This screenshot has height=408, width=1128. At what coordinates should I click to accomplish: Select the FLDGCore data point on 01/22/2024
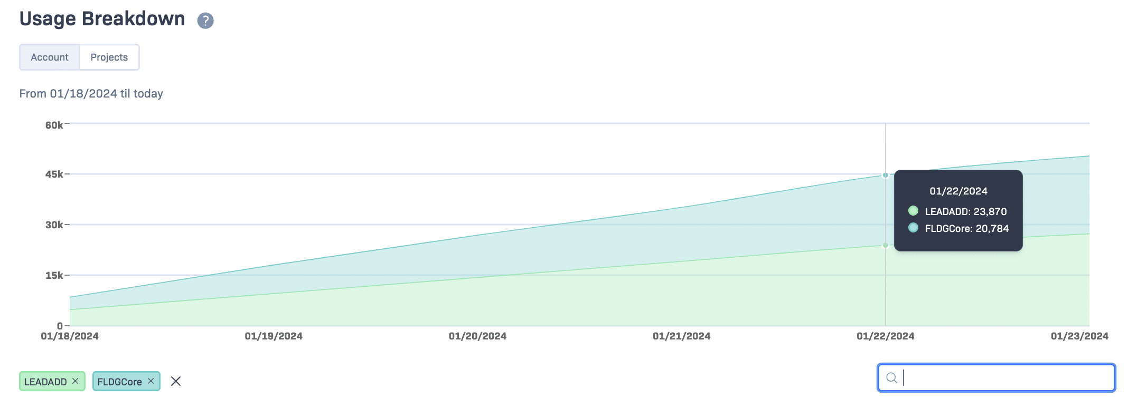(x=886, y=175)
